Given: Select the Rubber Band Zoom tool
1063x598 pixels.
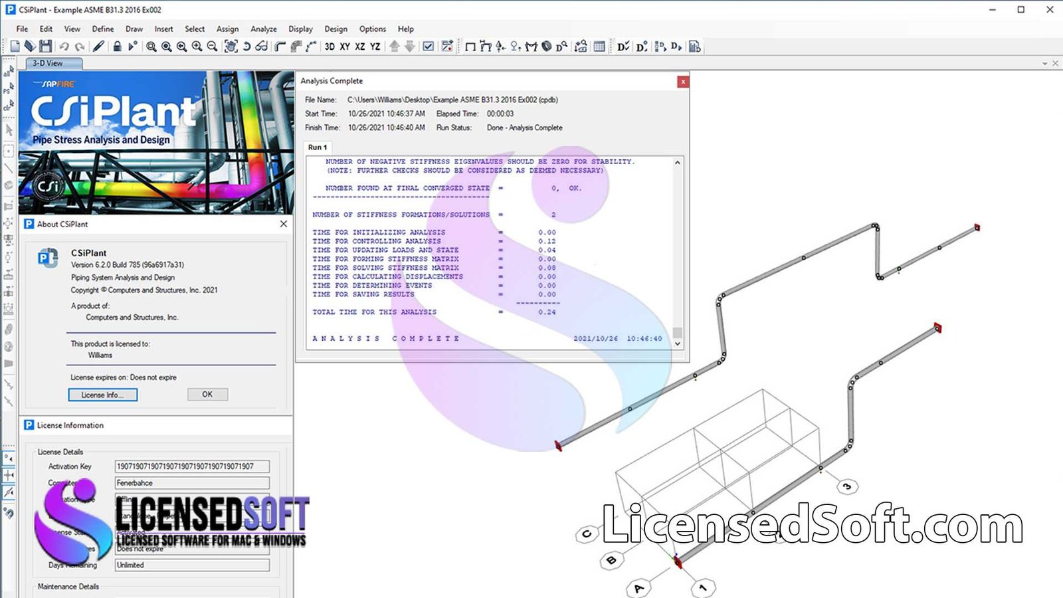Looking at the screenshot, I should click(x=151, y=47).
